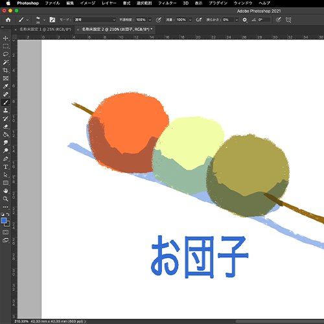
Task: Open the レイヤー menu
Action: coord(109,3)
